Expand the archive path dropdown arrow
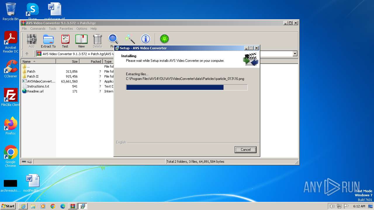The width and height of the screenshot is (374, 210). [295, 54]
